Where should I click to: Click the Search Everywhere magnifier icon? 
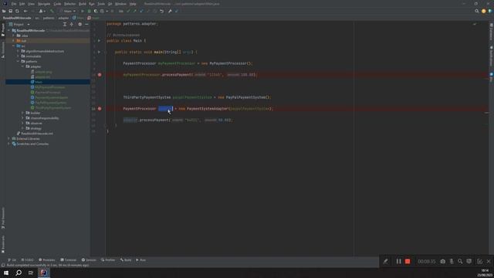[477, 11]
